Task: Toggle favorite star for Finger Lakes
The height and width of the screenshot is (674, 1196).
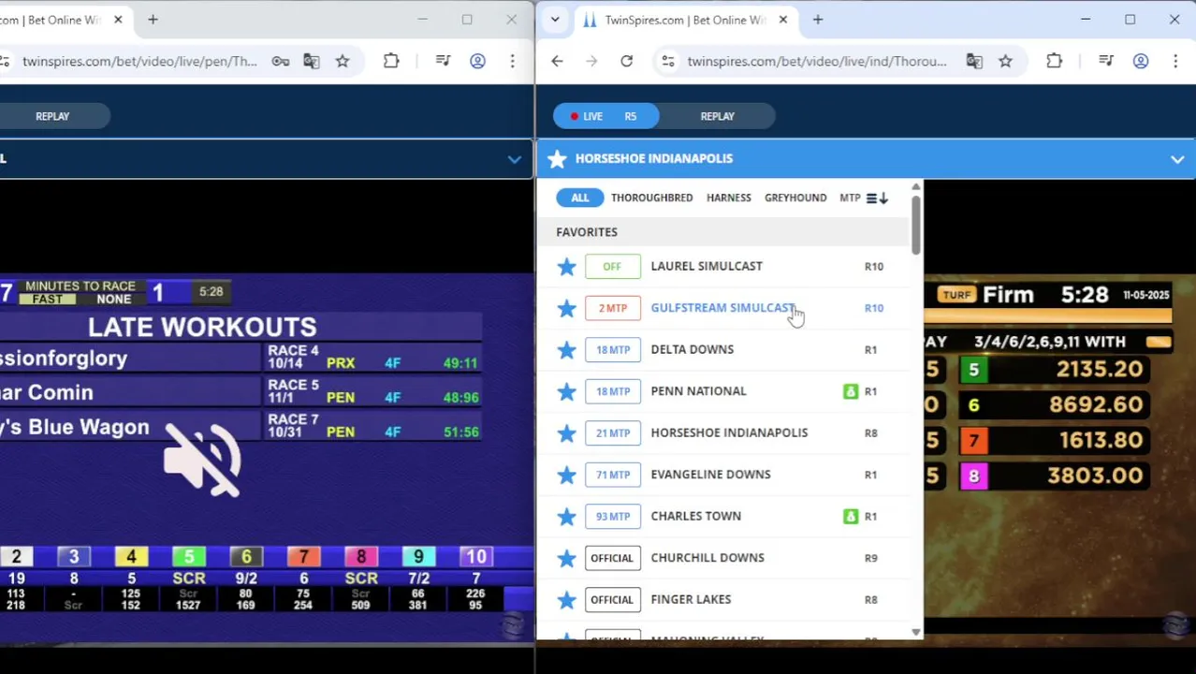Action: pyautogui.click(x=566, y=600)
